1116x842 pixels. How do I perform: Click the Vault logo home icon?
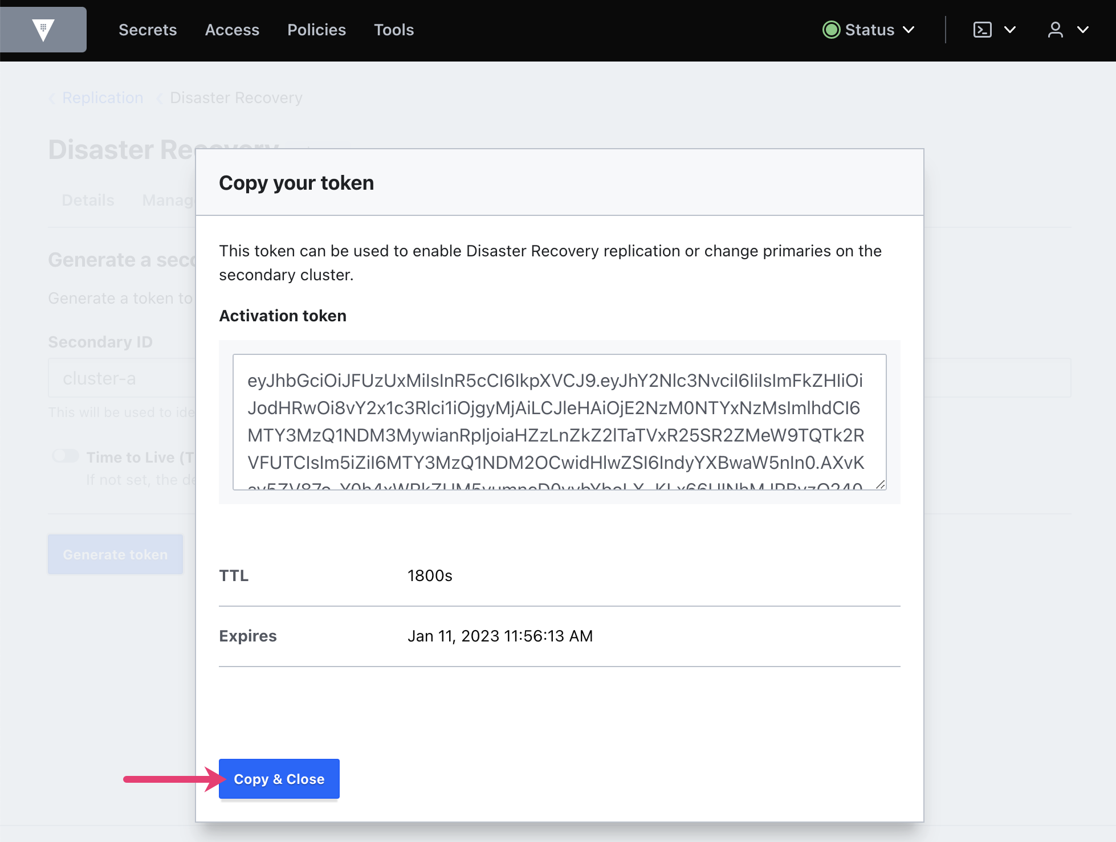pyautogui.click(x=43, y=30)
